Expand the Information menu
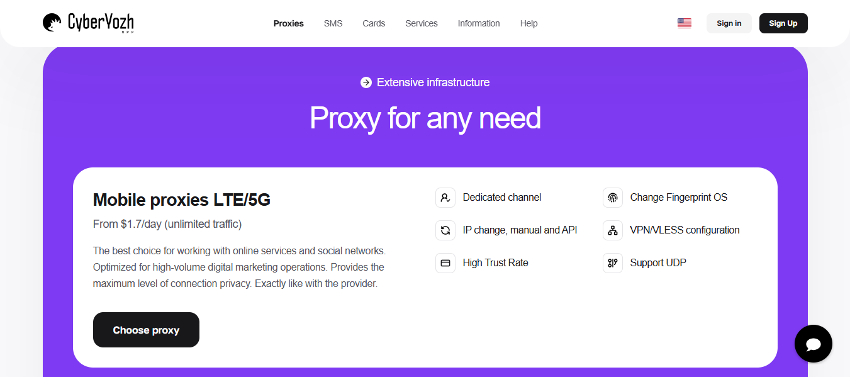The height and width of the screenshot is (377, 850). pos(479,23)
